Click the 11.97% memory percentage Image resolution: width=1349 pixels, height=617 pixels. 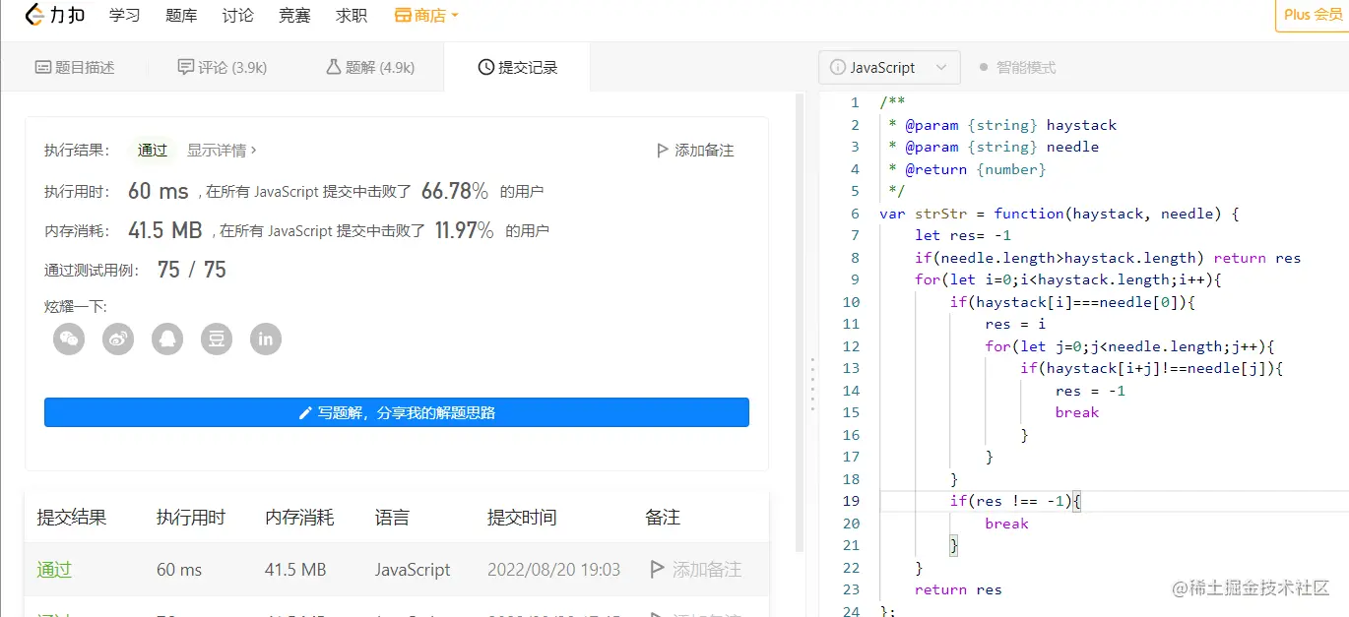point(465,230)
